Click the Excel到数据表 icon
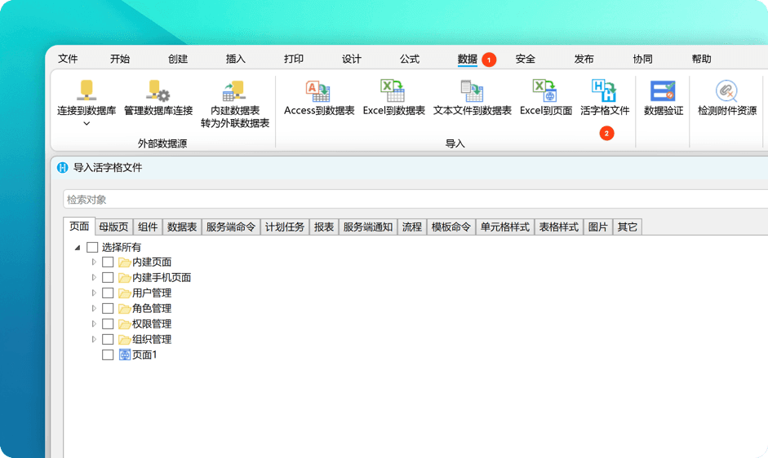768x458 pixels. (393, 90)
